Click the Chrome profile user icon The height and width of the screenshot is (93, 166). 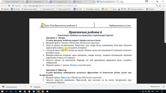147,1
